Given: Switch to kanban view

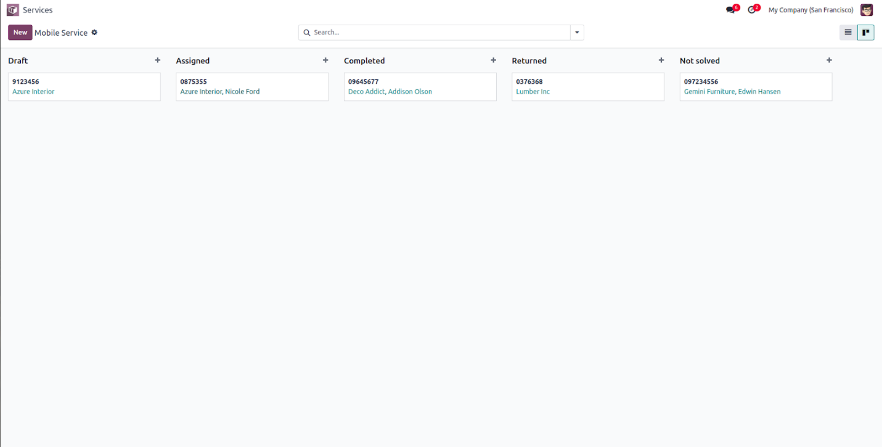Looking at the screenshot, I should pyautogui.click(x=865, y=33).
